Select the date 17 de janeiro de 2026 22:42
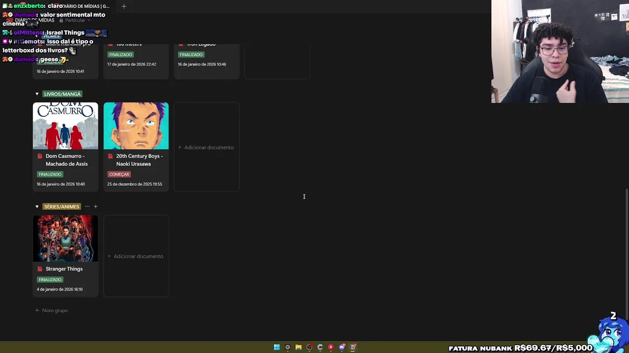This screenshot has height=353, width=629. (x=132, y=64)
